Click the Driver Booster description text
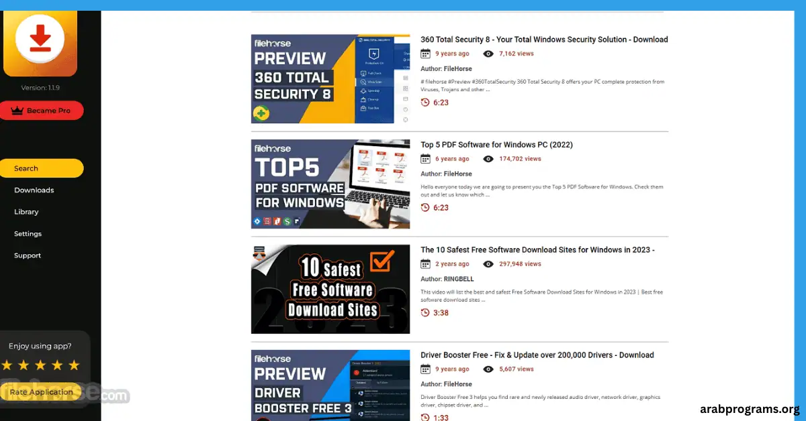806x421 pixels. pyautogui.click(x=542, y=401)
